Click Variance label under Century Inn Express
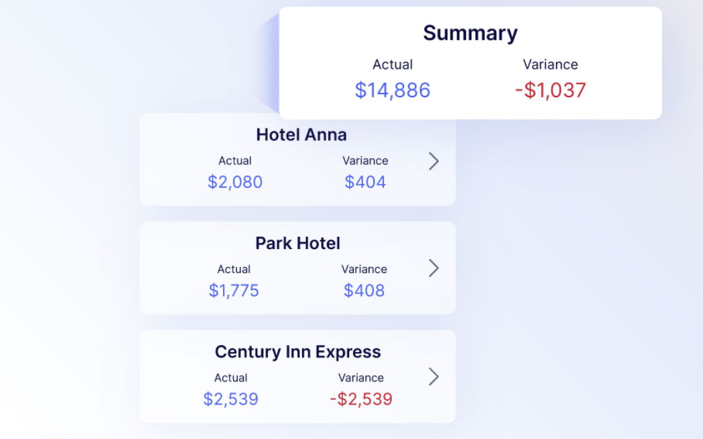Screen dimensions: 703x439 (x=361, y=378)
